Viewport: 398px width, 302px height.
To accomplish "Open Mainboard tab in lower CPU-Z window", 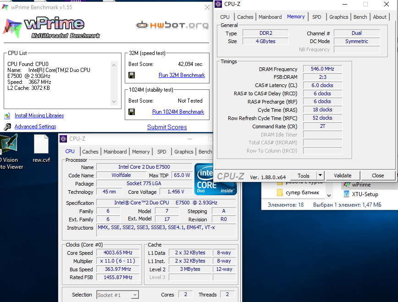I will [x=115, y=152].
